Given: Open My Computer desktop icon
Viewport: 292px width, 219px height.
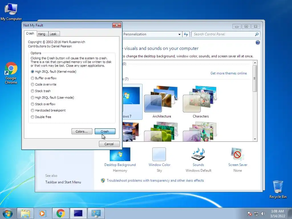Looking at the screenshot, I should 11,12.
